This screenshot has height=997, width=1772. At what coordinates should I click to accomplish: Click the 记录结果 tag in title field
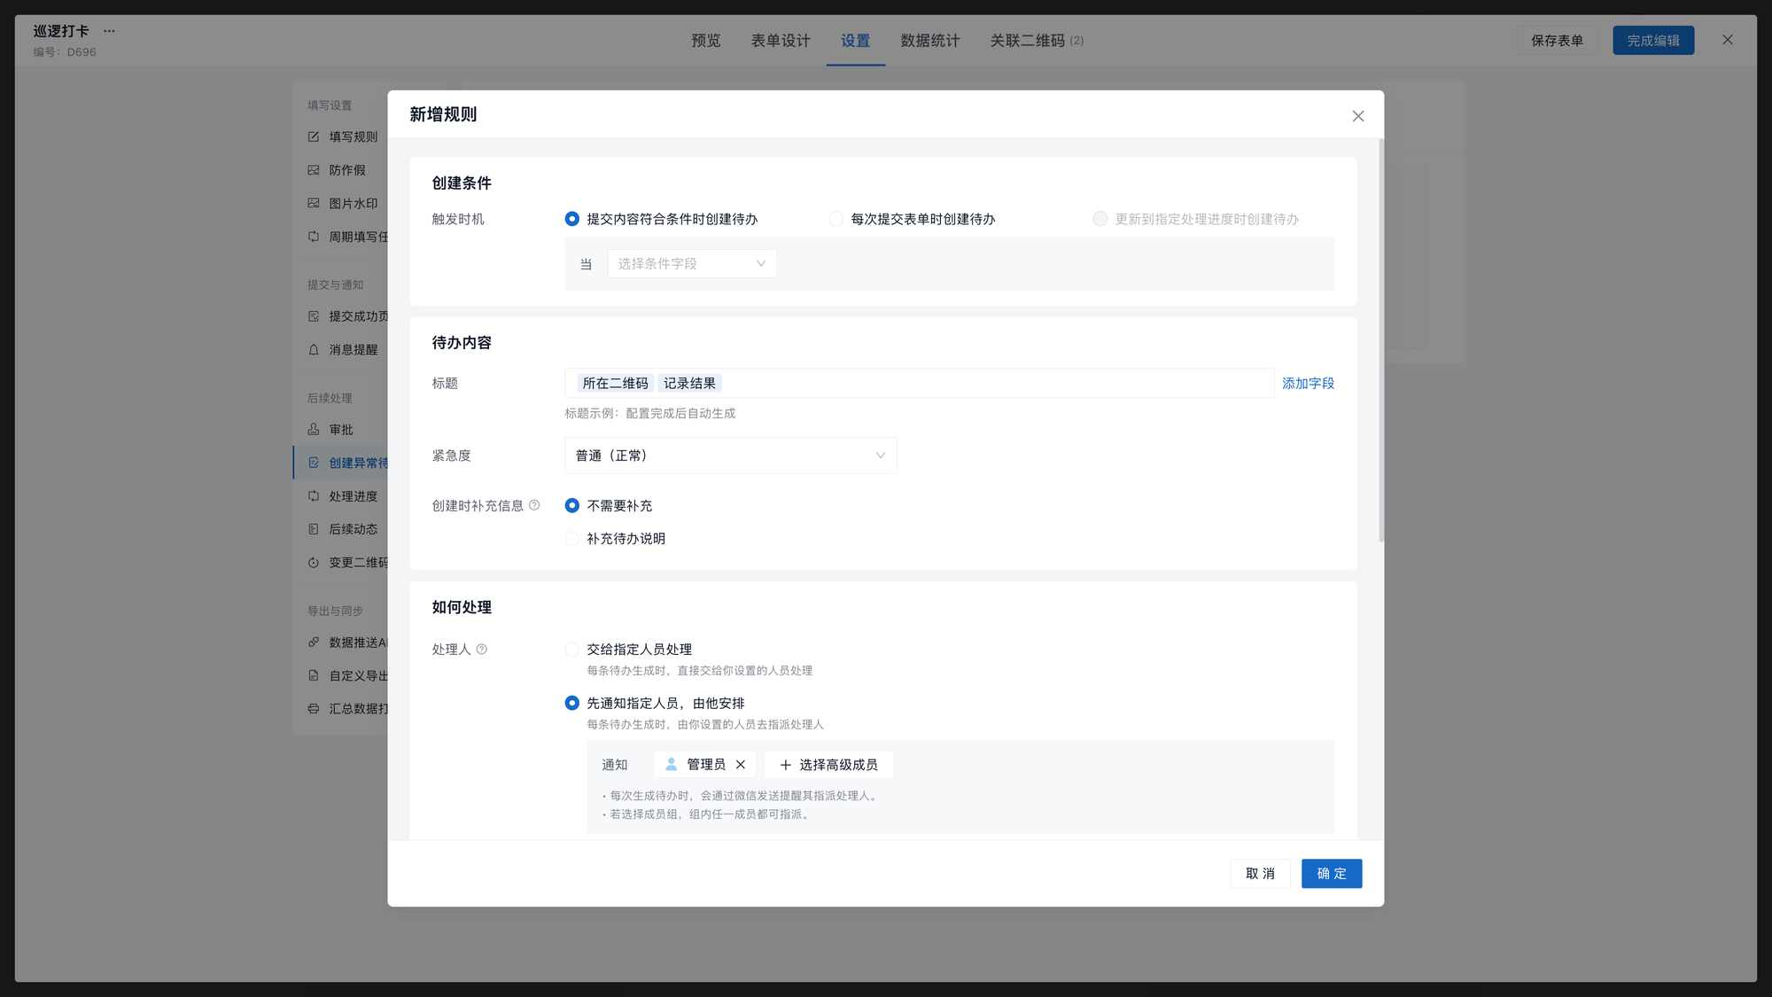tap(689, 384)
